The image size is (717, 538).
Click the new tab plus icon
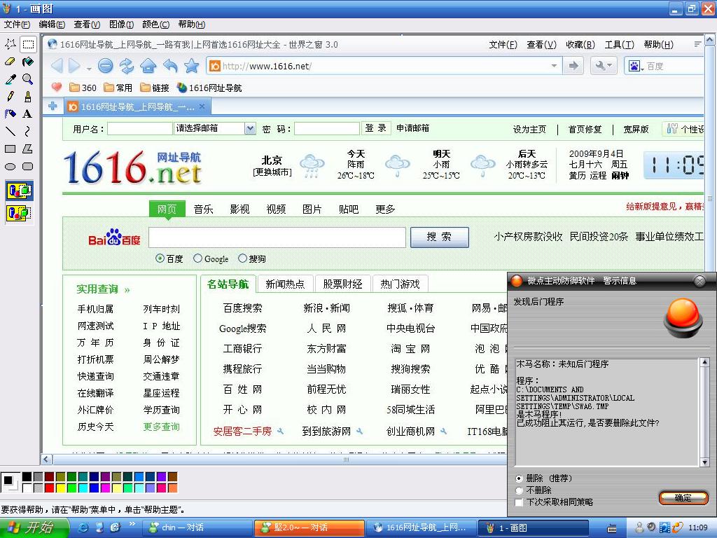(x=53, y=106)
